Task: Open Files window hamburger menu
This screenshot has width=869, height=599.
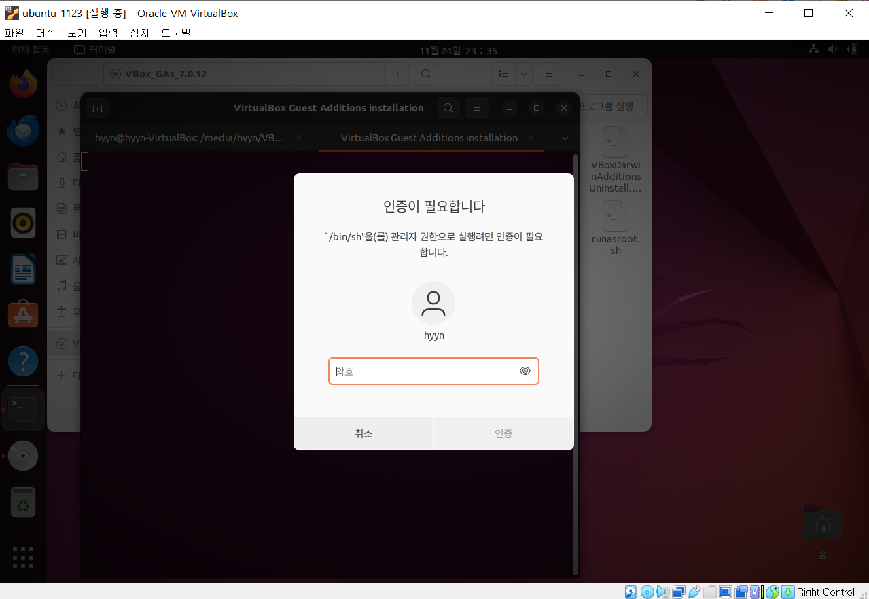Action: pyautogui.click(x=549, y=74)
